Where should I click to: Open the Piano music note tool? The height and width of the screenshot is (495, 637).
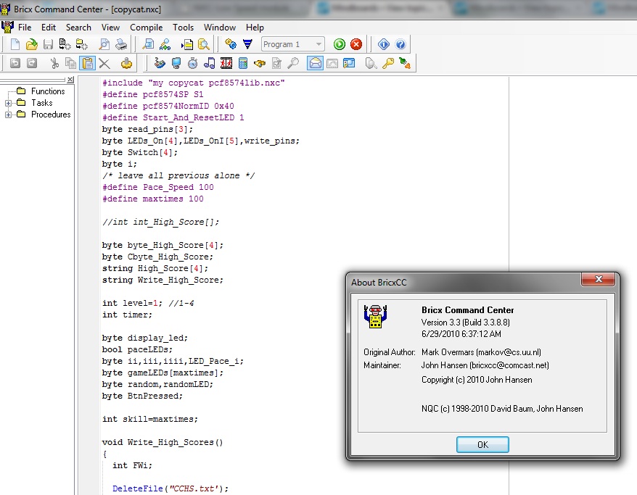(209, 63)
